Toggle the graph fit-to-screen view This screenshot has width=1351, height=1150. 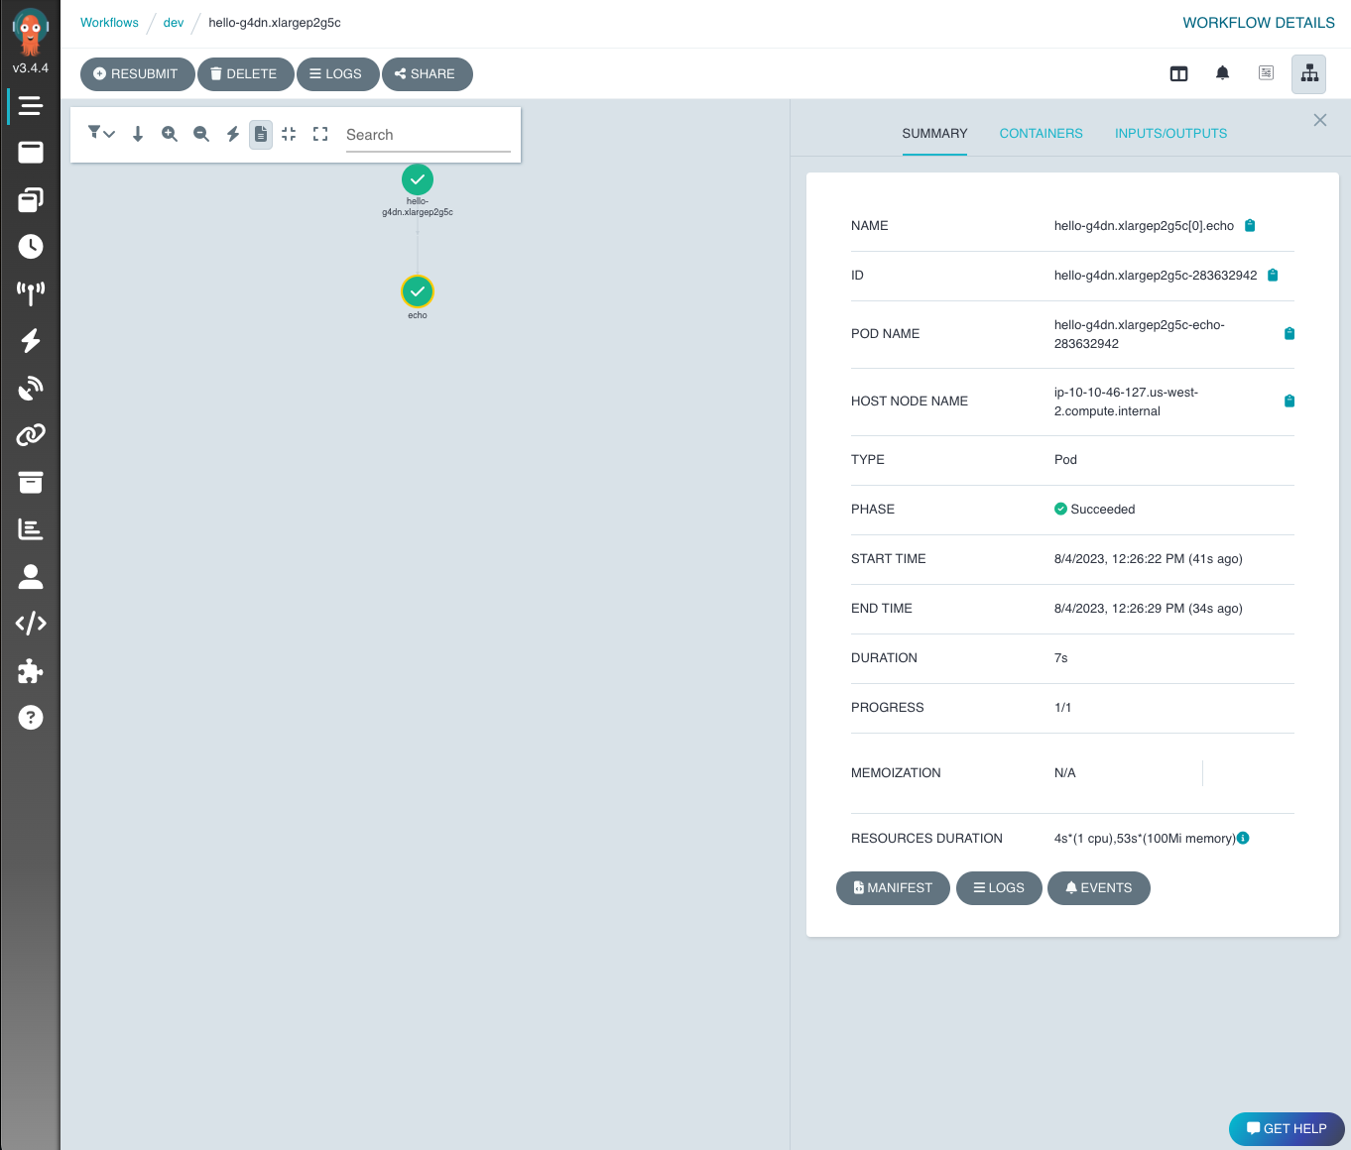289,134
